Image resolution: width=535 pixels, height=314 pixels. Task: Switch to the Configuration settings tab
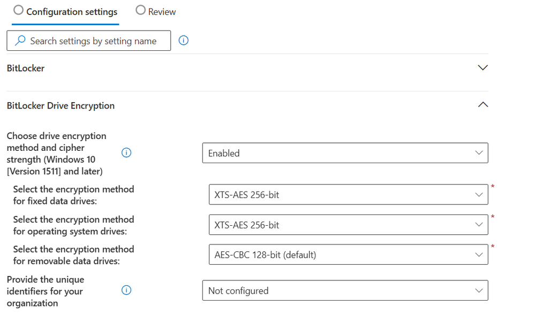[72, 12]
